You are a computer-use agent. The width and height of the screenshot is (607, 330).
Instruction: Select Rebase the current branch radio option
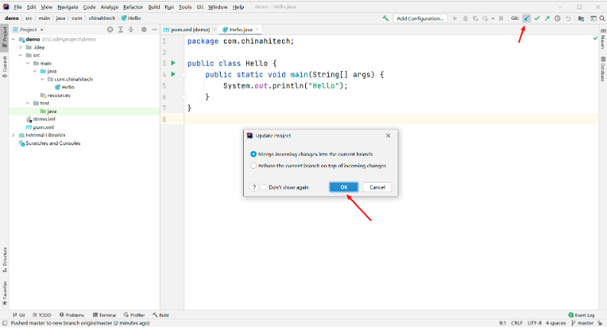click(x=253, y=166)
